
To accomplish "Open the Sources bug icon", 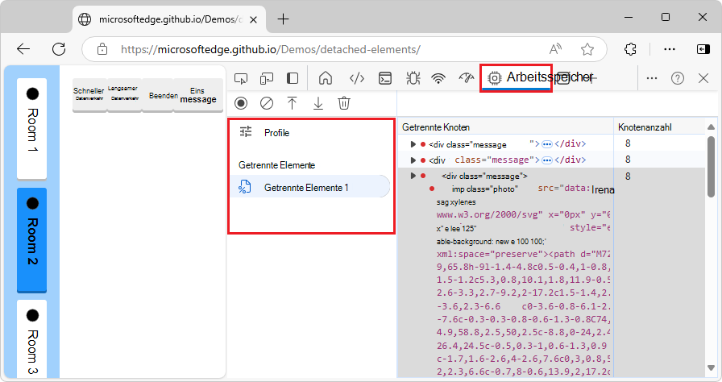I will pos(413,78).
